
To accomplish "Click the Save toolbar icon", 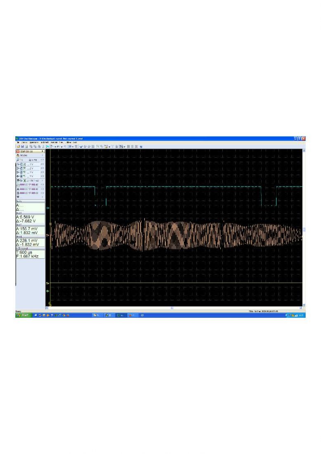I will [22, 147].
